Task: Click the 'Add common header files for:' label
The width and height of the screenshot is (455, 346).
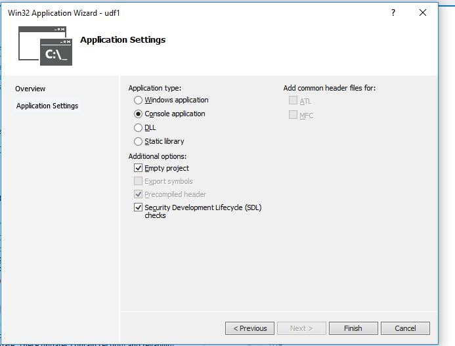Action: point(330,88)
